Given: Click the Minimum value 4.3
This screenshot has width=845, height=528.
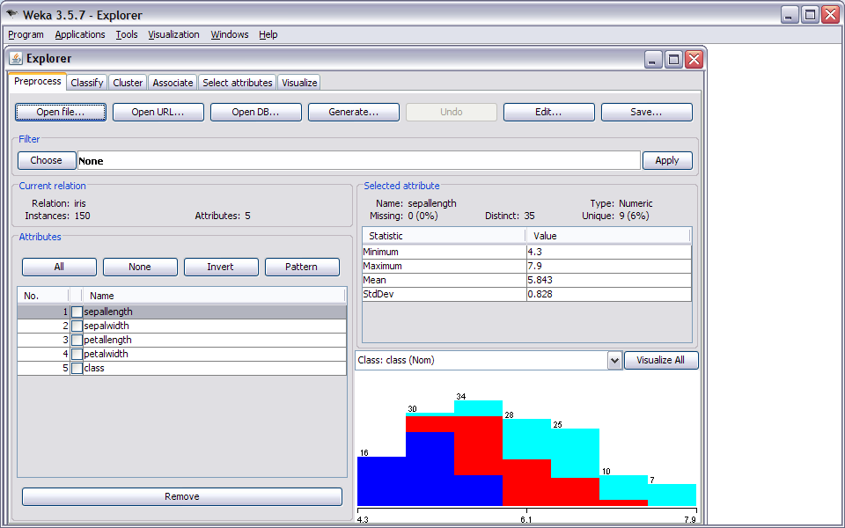Looking at the screenshot, I should [x=609, y=253].
